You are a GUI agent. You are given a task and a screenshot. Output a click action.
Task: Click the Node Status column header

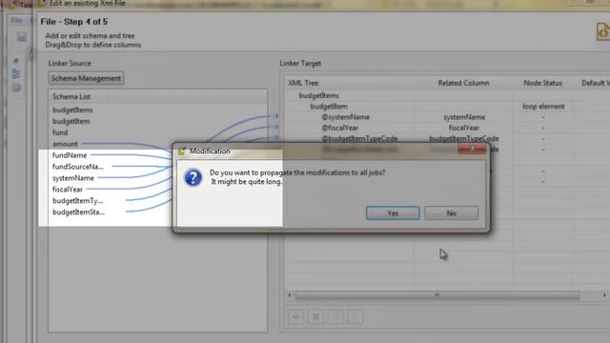[542, 83]
